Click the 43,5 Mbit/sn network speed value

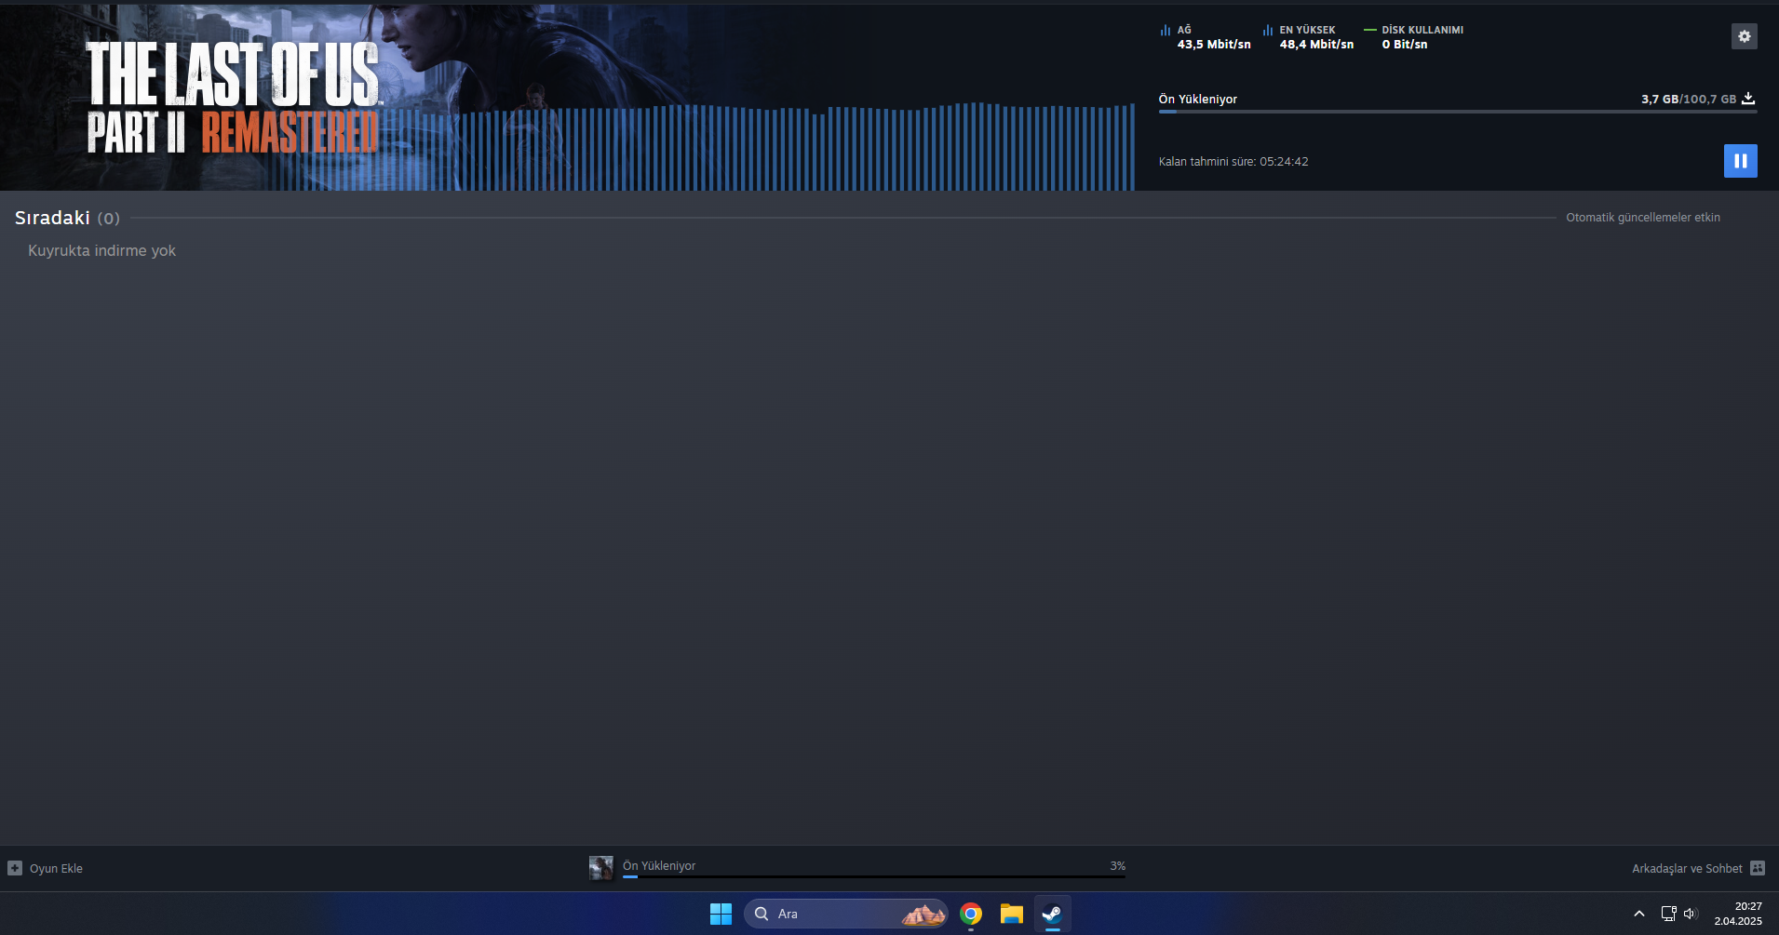(1214, 44)
